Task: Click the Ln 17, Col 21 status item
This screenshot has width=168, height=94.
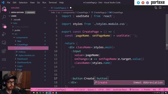Action: pos(79,90)
